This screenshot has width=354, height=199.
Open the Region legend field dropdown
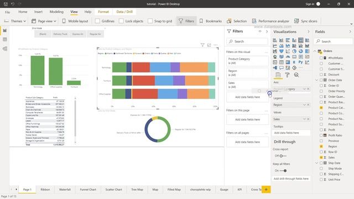point(304,105)
